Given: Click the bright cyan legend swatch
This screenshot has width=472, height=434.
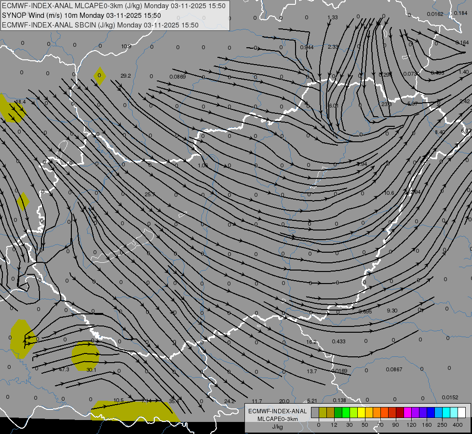Looking at the screenshot, I should click(446, 413).
